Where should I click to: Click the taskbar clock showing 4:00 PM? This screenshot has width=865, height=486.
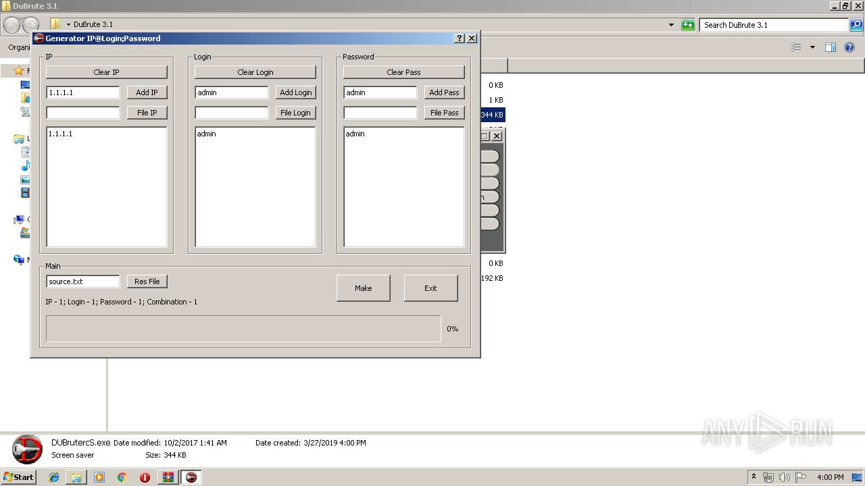830,477
